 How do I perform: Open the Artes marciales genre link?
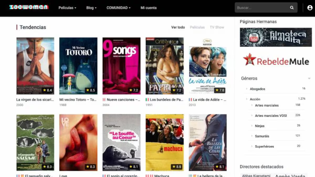coord(267,105)
